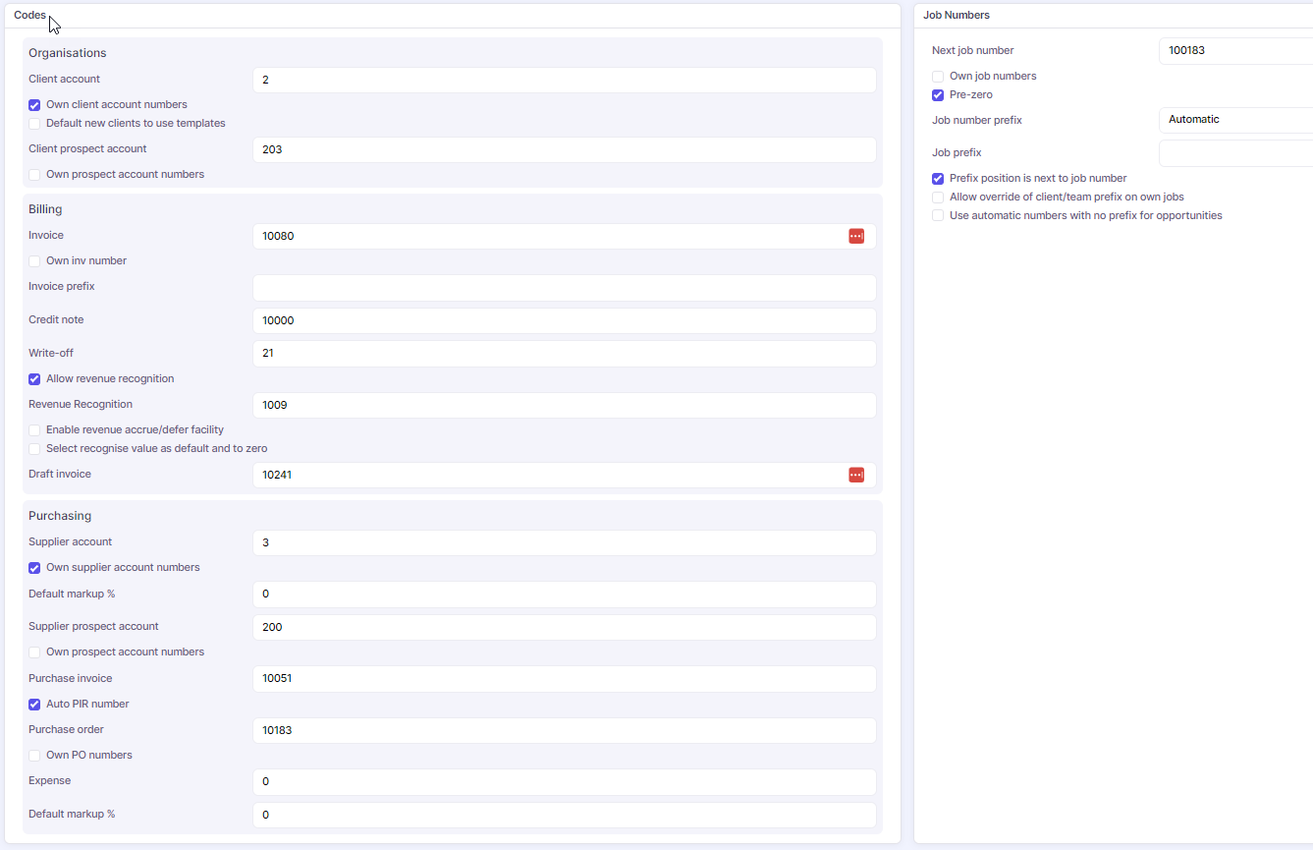
Task: Enable Default new clients to use templates
Action: pos(34,124)
